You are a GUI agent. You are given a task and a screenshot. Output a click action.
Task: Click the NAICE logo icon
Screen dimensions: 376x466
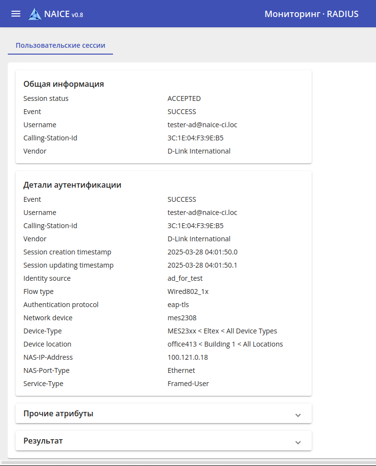click(35, 14)
